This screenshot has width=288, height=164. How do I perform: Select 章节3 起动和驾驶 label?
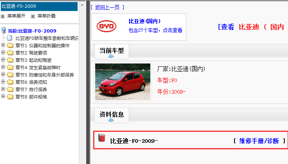[x=33, y=60]
